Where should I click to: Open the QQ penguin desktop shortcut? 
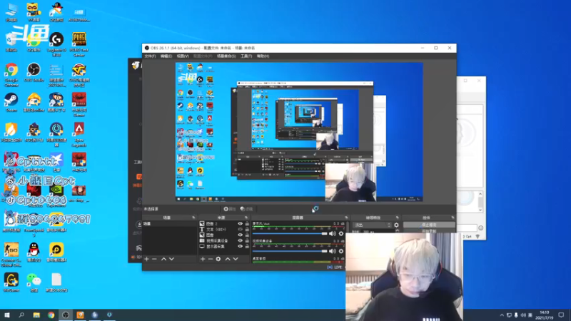(x=34, y=253)
